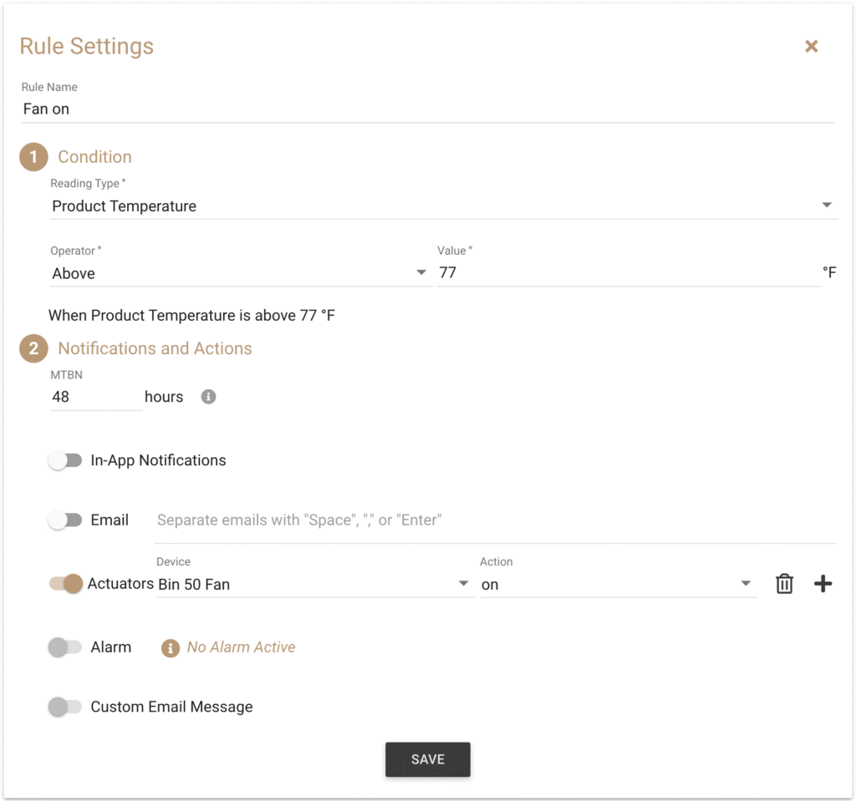Toggle the Alarm switch
856x801 pixels.
point(65,647)
